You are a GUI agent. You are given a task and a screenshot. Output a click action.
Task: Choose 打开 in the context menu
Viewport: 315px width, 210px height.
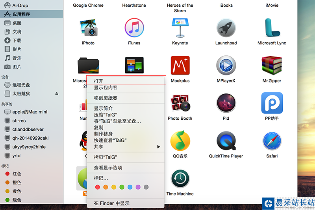click(126, 81)
